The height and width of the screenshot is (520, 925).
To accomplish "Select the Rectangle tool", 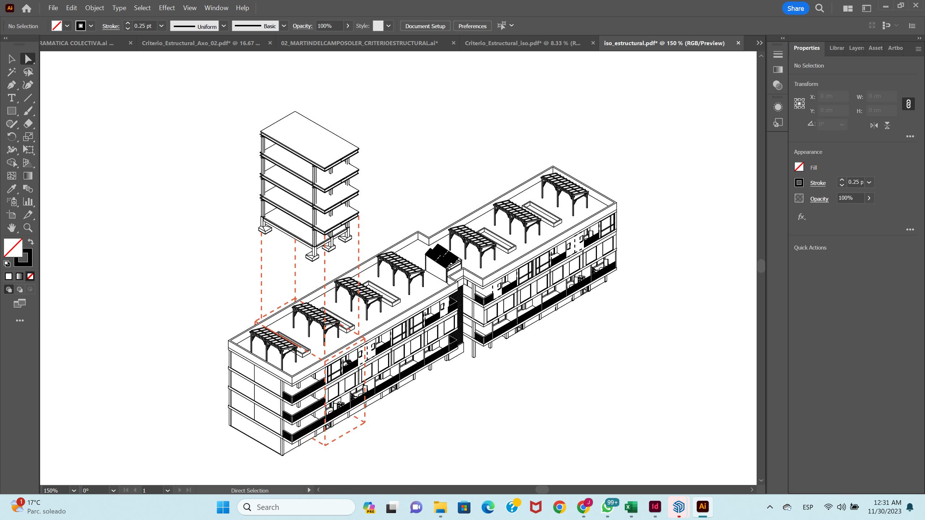I will 11,111.
